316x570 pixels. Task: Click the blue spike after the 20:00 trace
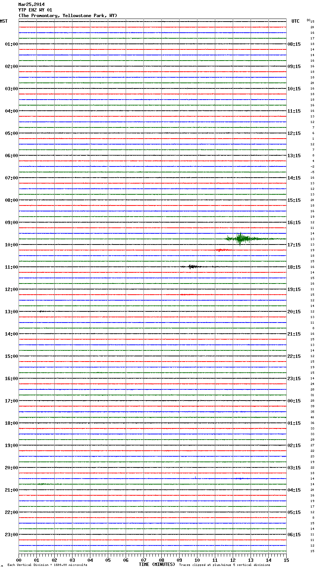(195, 477)
